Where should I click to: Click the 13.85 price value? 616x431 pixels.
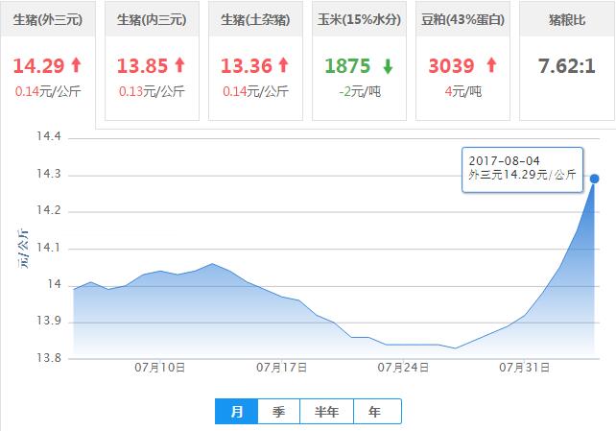[x=142, y=65]
